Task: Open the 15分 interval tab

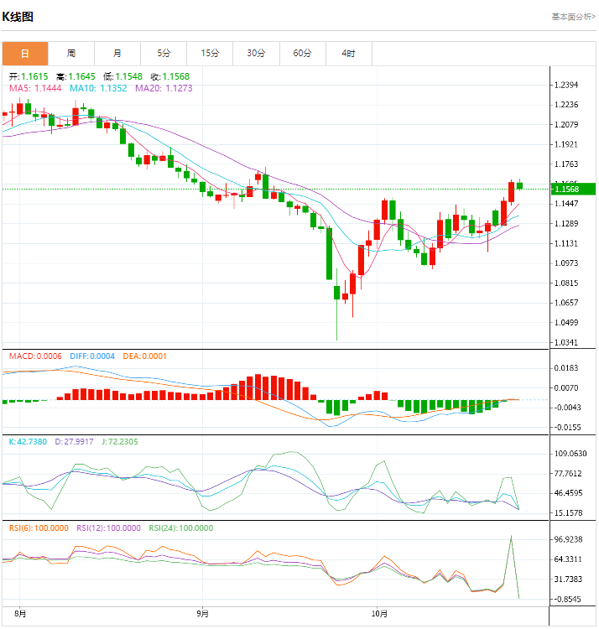Action: tap(210, 54)
